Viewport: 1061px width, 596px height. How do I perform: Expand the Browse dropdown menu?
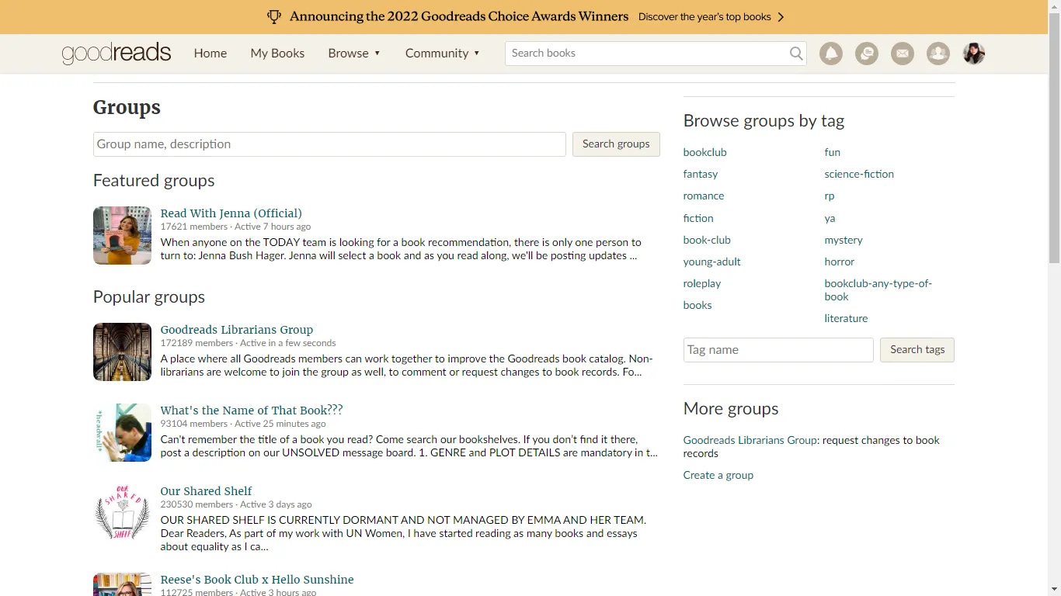tap(354, 53)
